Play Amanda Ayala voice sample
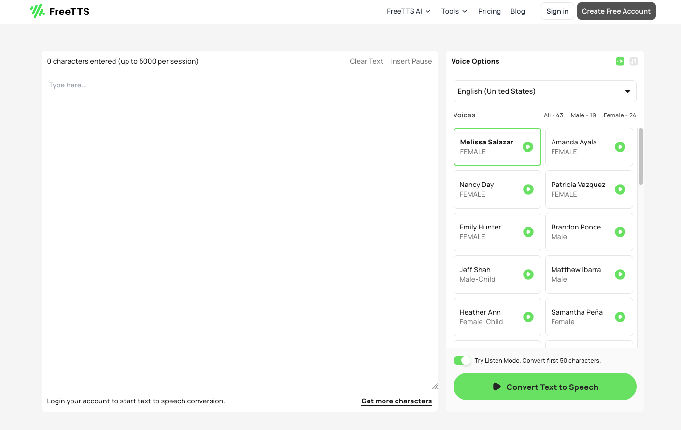Viewport: 681px width, 430px height. click(620, 147)
